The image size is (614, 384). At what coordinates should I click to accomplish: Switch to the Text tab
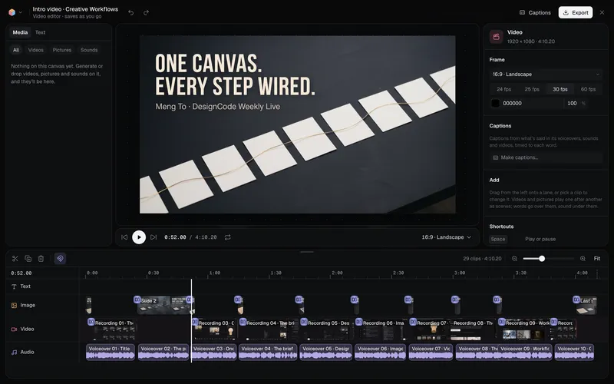(41, 32)
